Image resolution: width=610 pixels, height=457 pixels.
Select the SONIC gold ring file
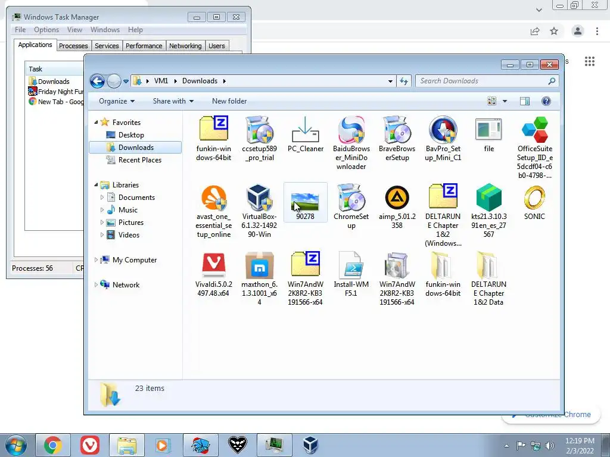tap(535, 202)
